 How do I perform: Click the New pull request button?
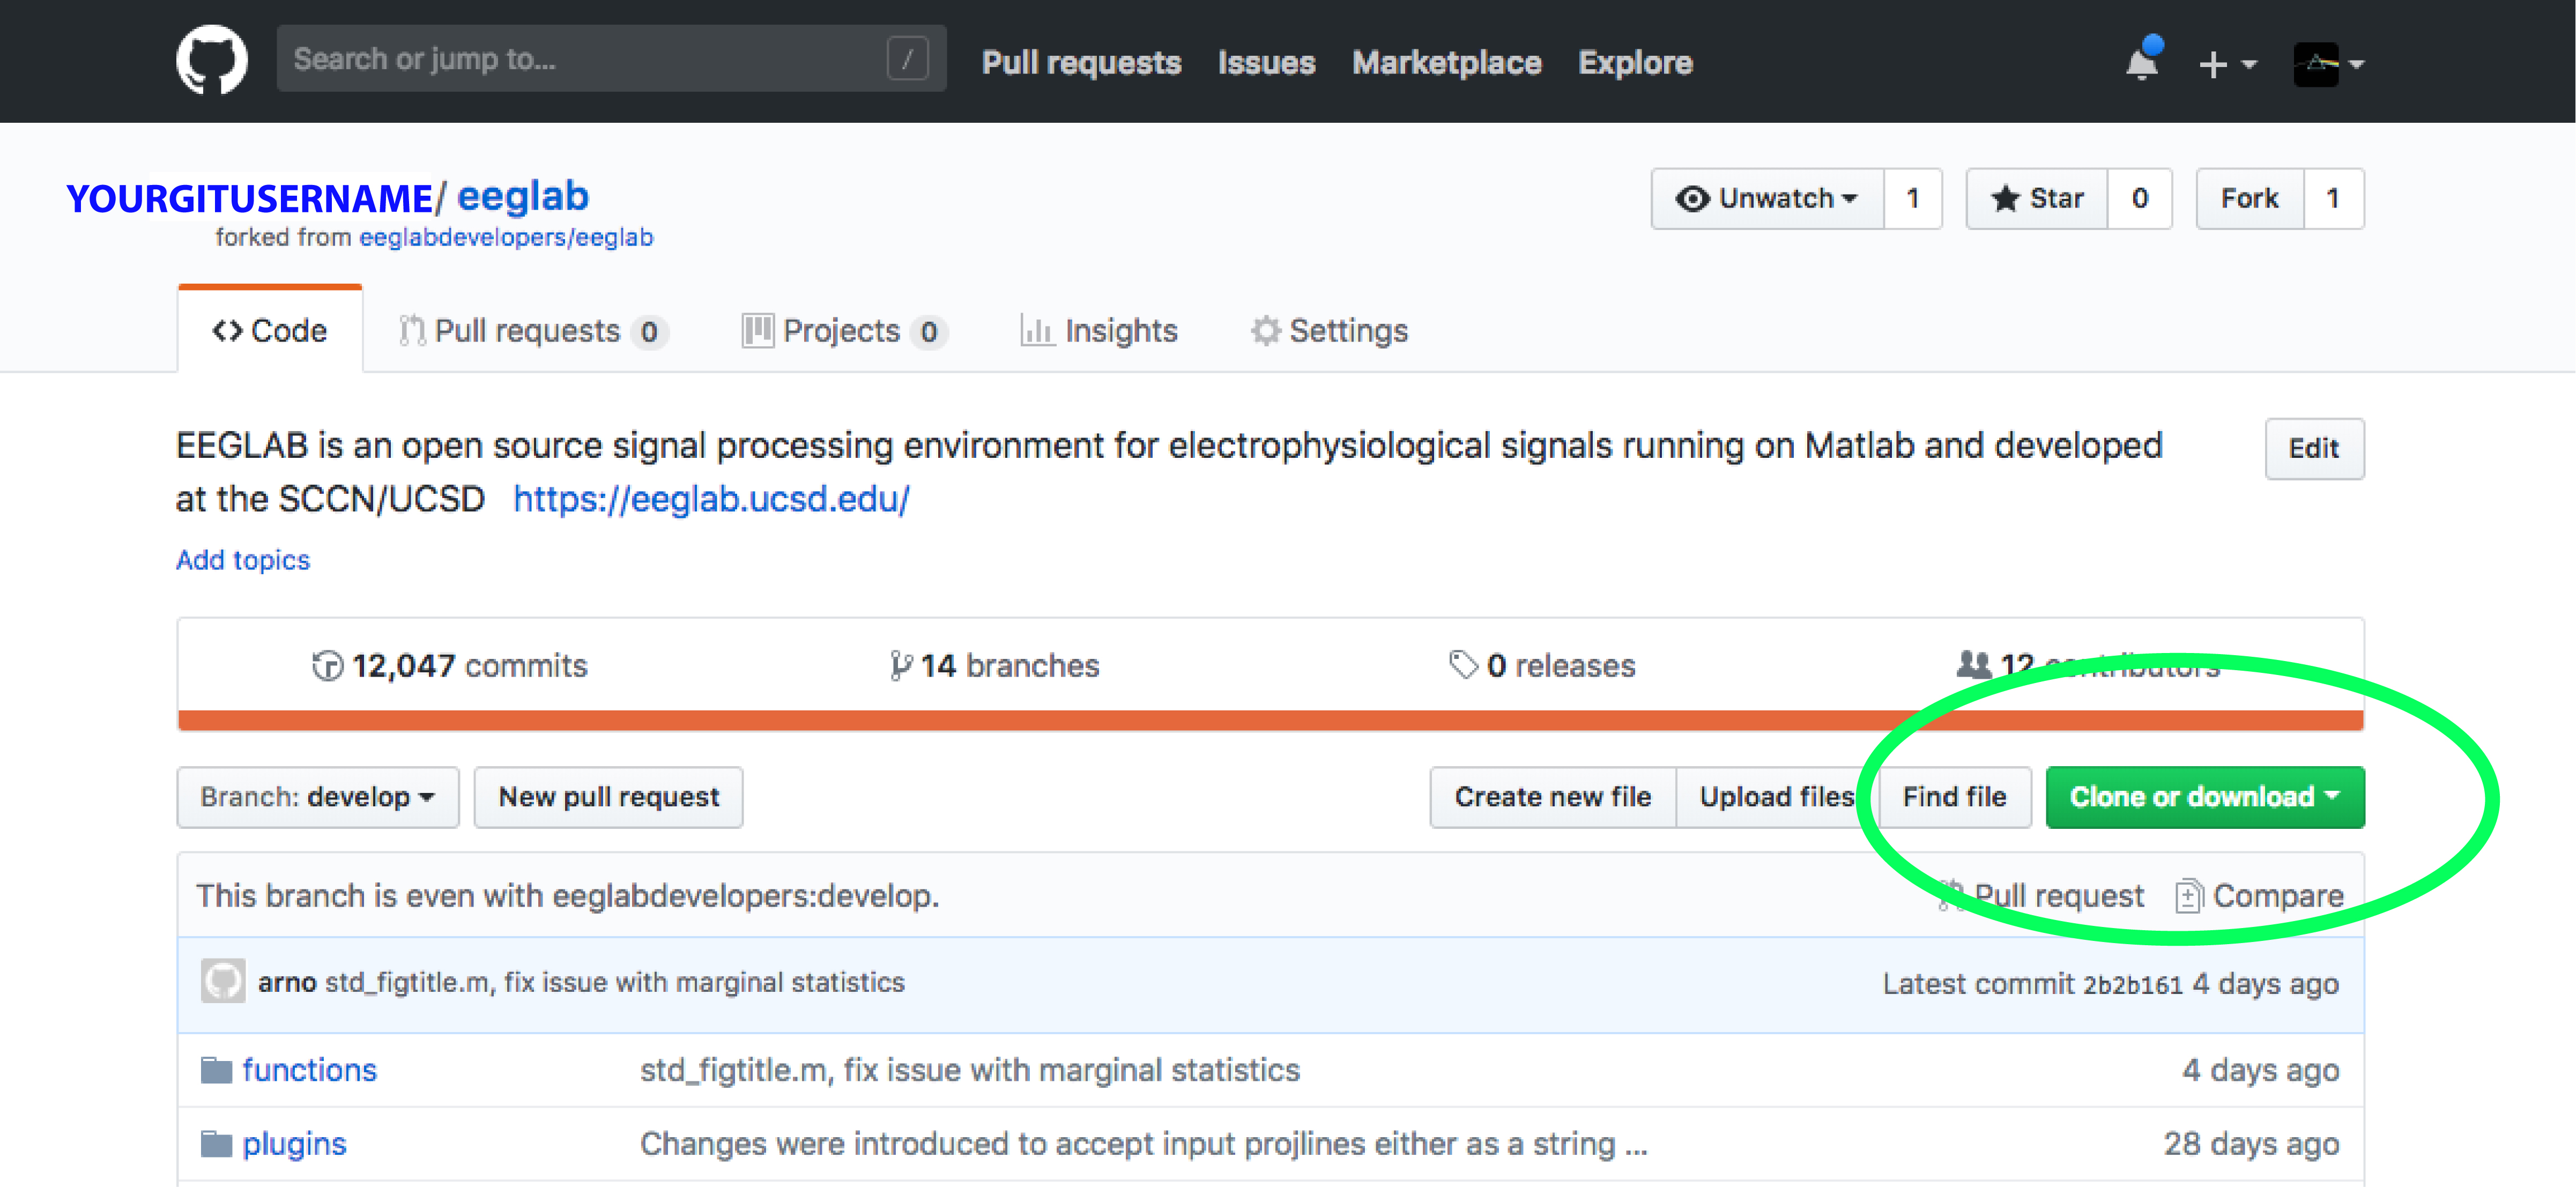pyautogui.click(x=608, y=797)
